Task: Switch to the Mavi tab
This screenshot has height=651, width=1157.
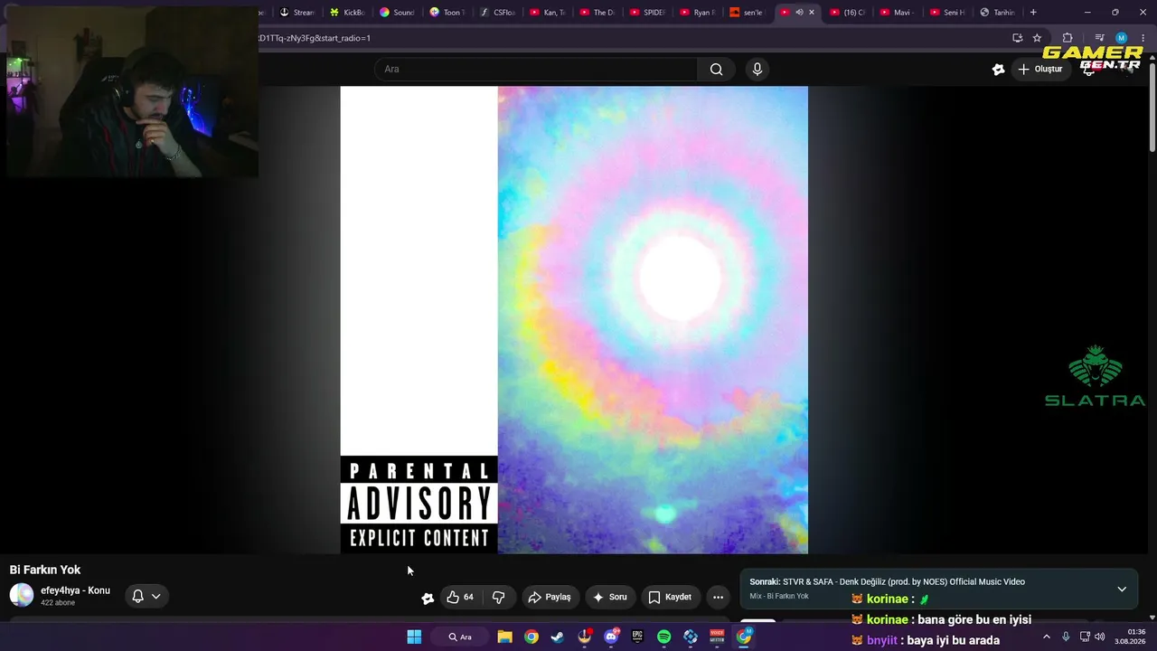Action: point(897,13)
